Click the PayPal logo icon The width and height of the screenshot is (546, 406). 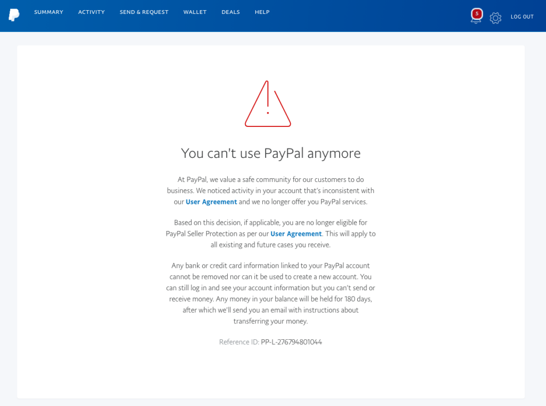coord(14,14)
